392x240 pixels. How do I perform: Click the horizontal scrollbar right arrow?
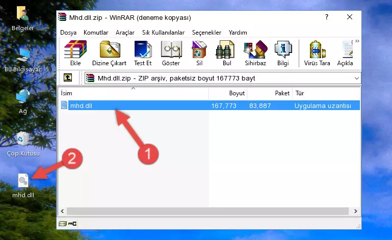[355, 211]
